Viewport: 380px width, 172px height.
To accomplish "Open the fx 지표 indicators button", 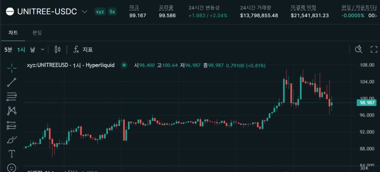I will pos(83,50).
